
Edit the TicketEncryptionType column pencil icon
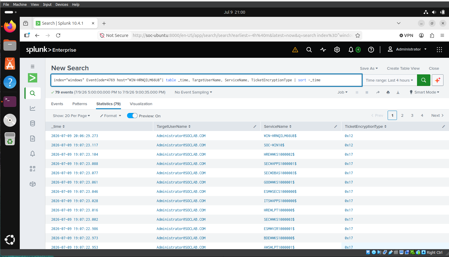click(443, 126)
